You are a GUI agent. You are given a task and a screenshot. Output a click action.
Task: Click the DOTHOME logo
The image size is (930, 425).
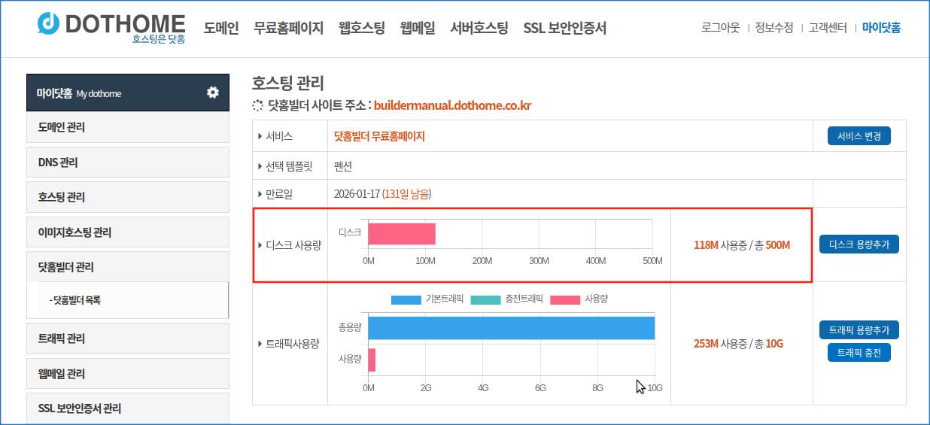[111, 27]
